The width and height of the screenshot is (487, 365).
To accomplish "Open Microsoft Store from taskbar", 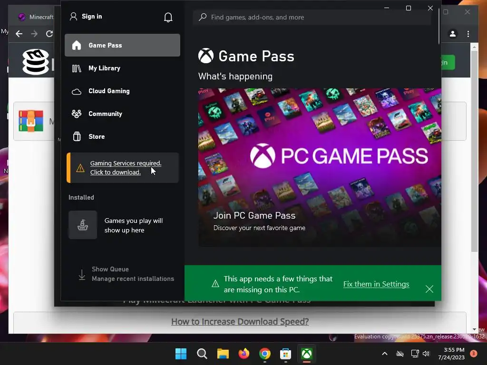I will tap(285, 354).
